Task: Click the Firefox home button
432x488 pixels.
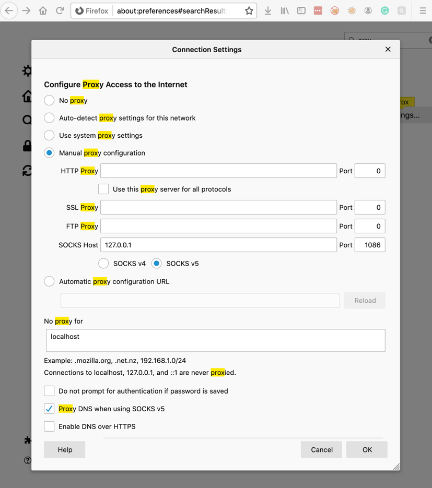Action: click(43, 10)
